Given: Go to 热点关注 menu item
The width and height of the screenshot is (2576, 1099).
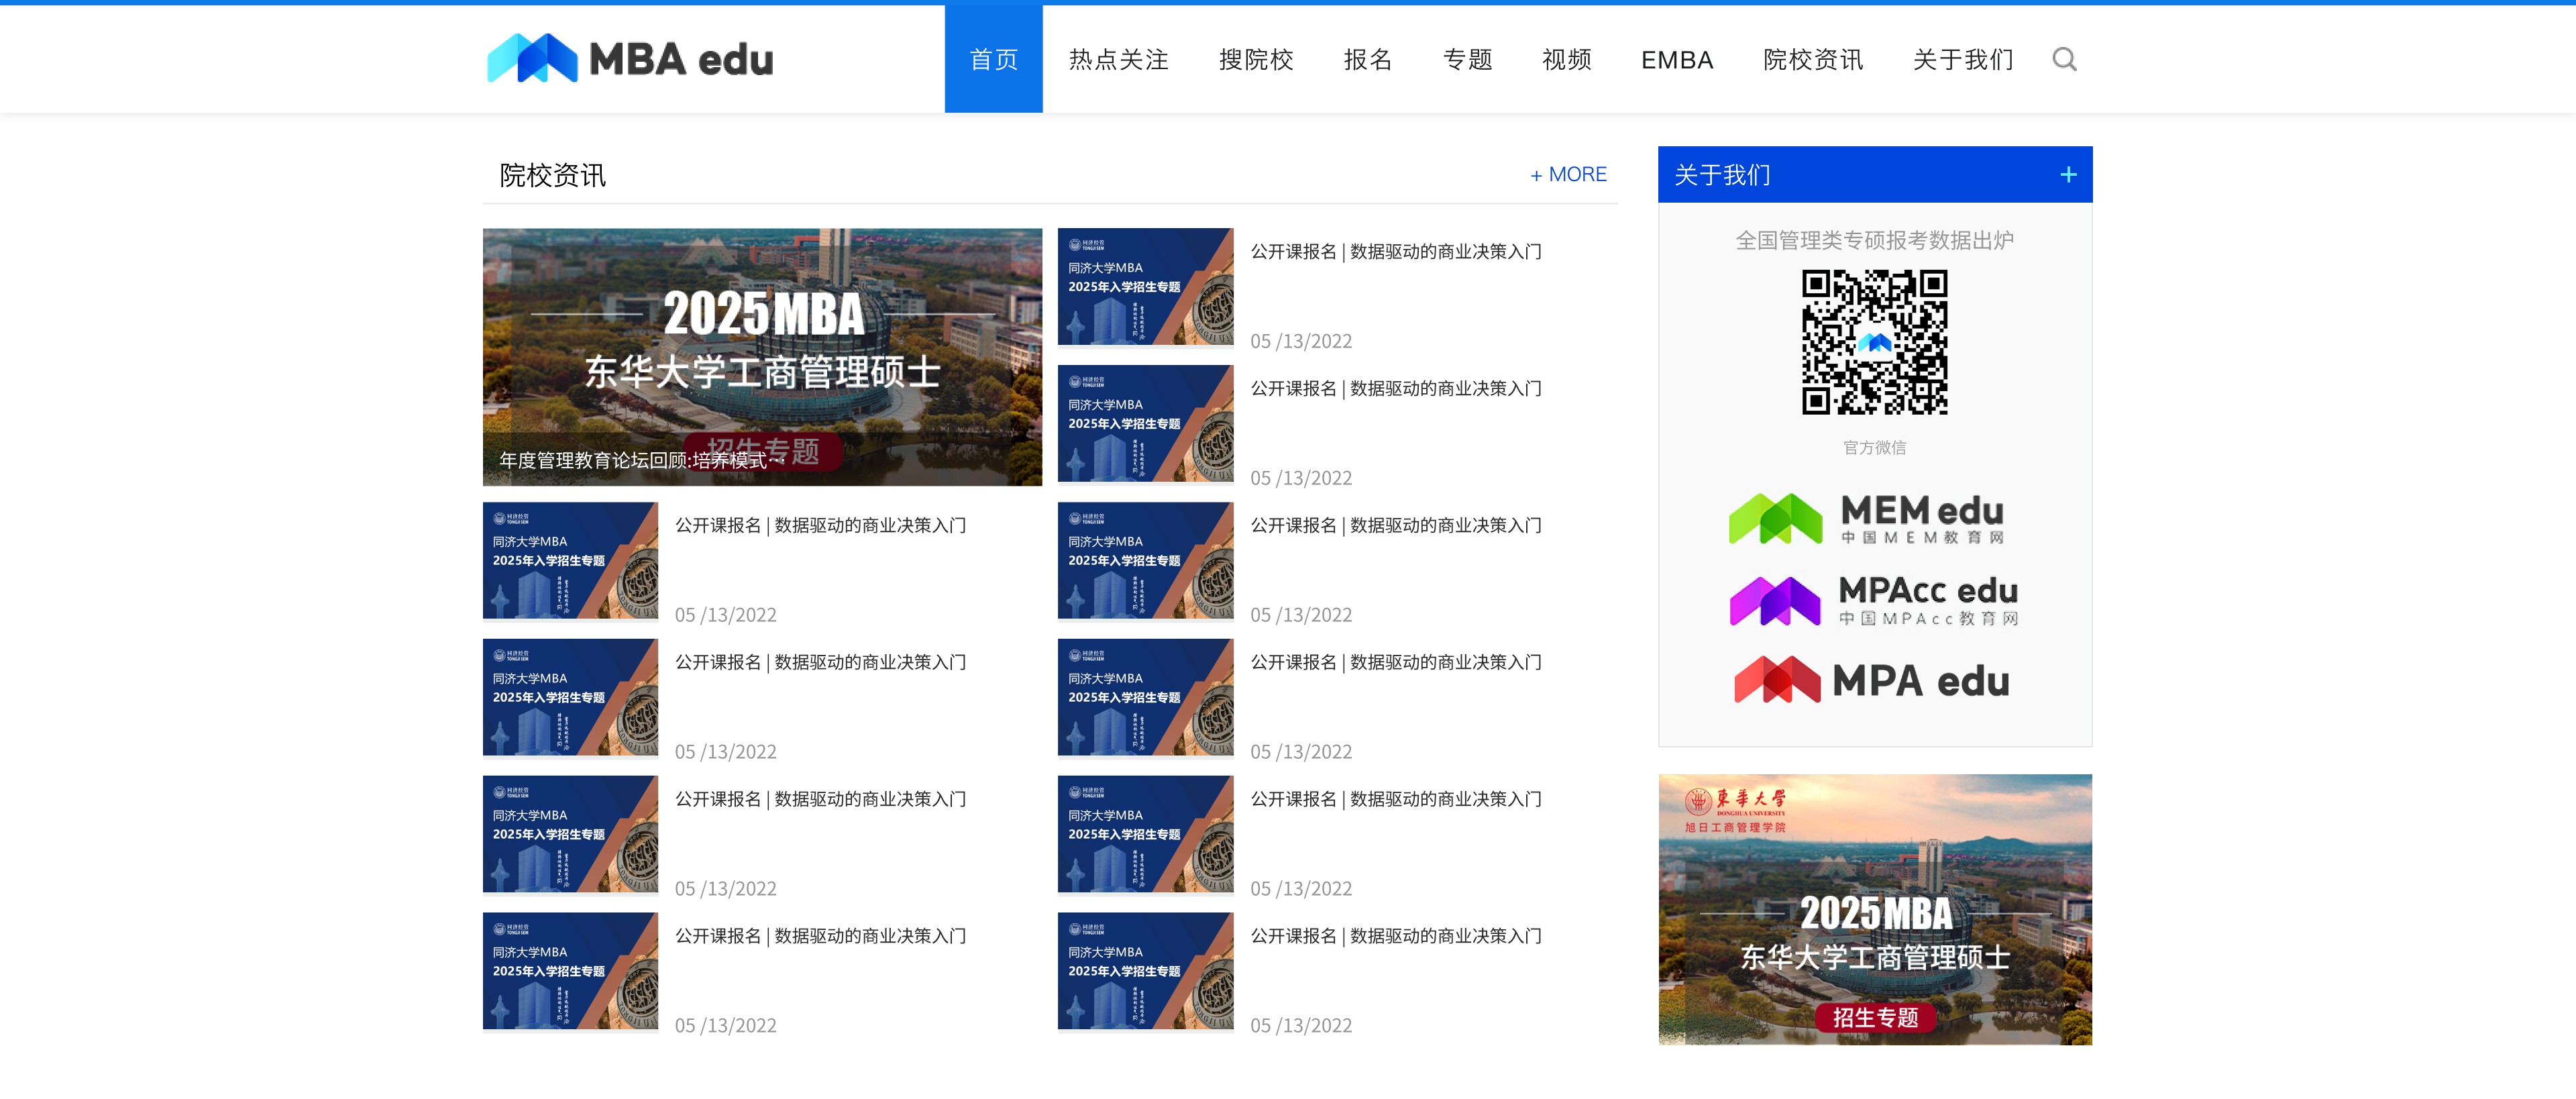Looking at the screenshot, I should (1118, 59).
